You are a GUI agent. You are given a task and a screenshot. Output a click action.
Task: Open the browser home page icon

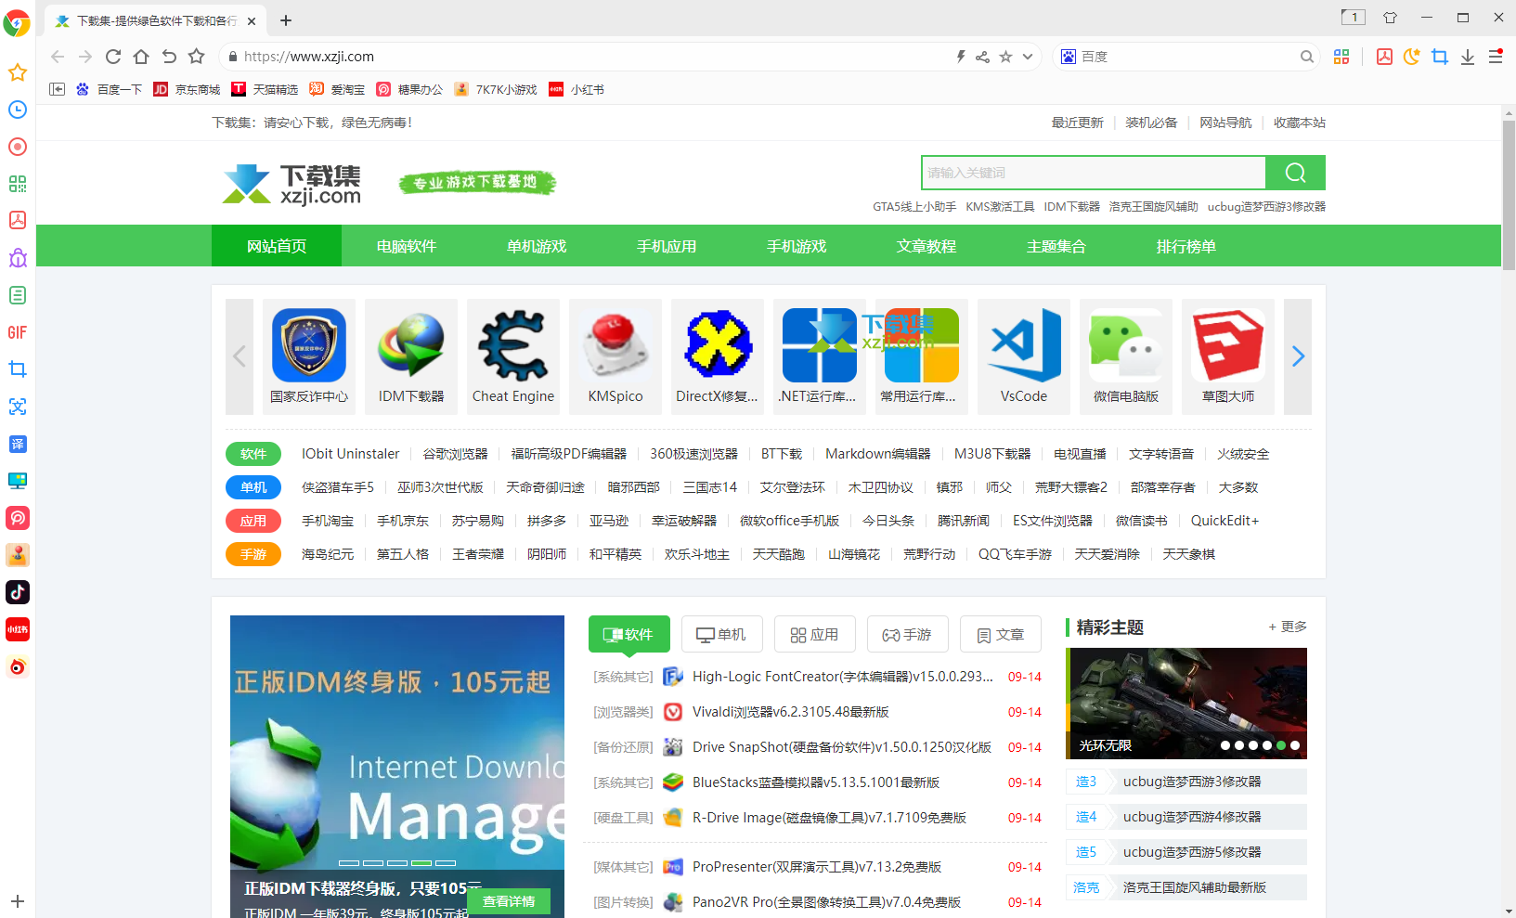(x=141, y=57)
